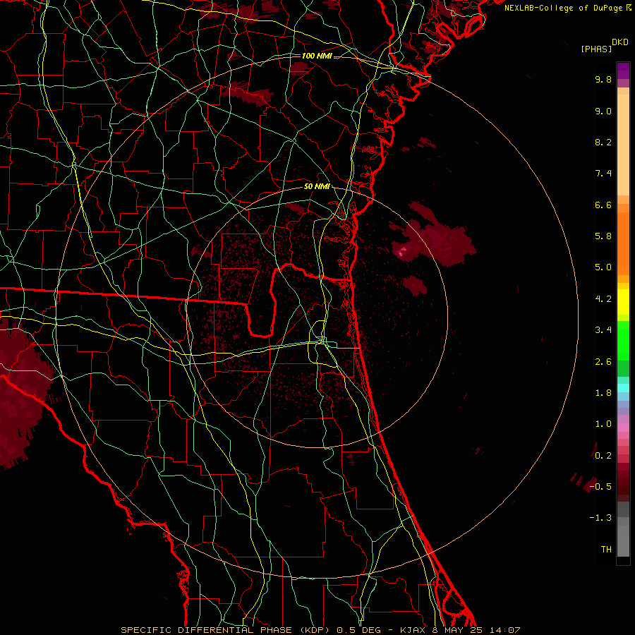Viewport: 635px width, 635px height.
Task: Click the -0.5 color scale value
Action: tap(600, 487)
